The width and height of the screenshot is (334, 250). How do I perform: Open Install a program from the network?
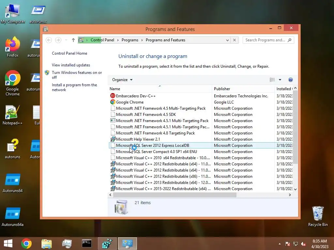(74, 87)
